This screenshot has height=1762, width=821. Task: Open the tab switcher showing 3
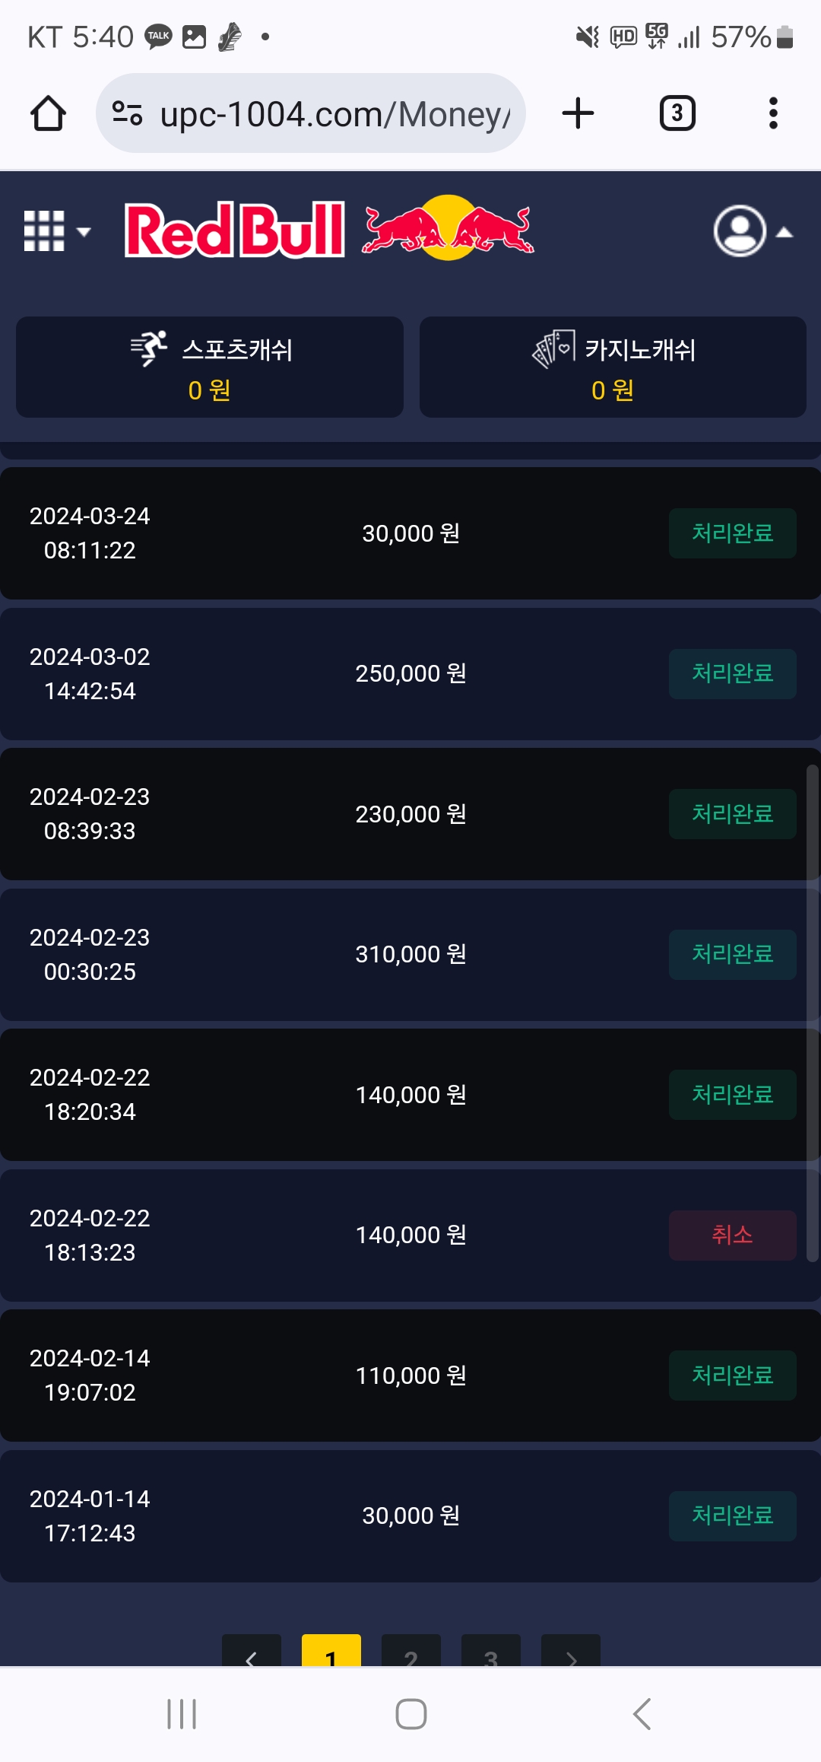(x=677, y=113)
